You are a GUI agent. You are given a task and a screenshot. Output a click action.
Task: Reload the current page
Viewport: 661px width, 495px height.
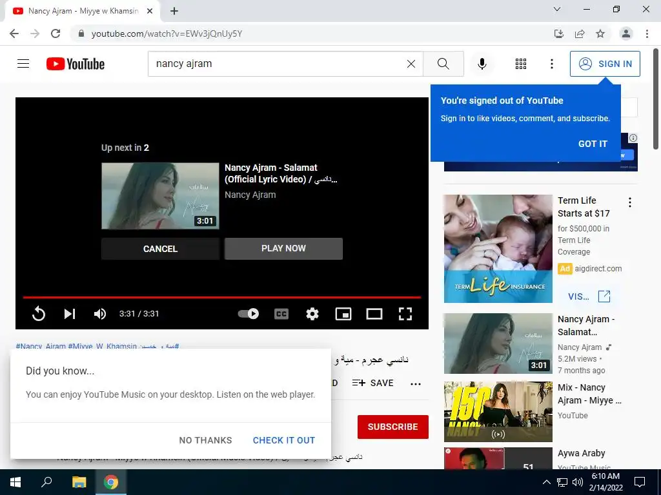[56, 34]
